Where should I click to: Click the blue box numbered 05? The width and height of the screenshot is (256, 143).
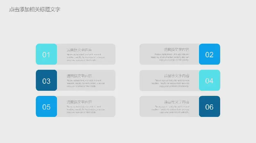click(46, 107)
